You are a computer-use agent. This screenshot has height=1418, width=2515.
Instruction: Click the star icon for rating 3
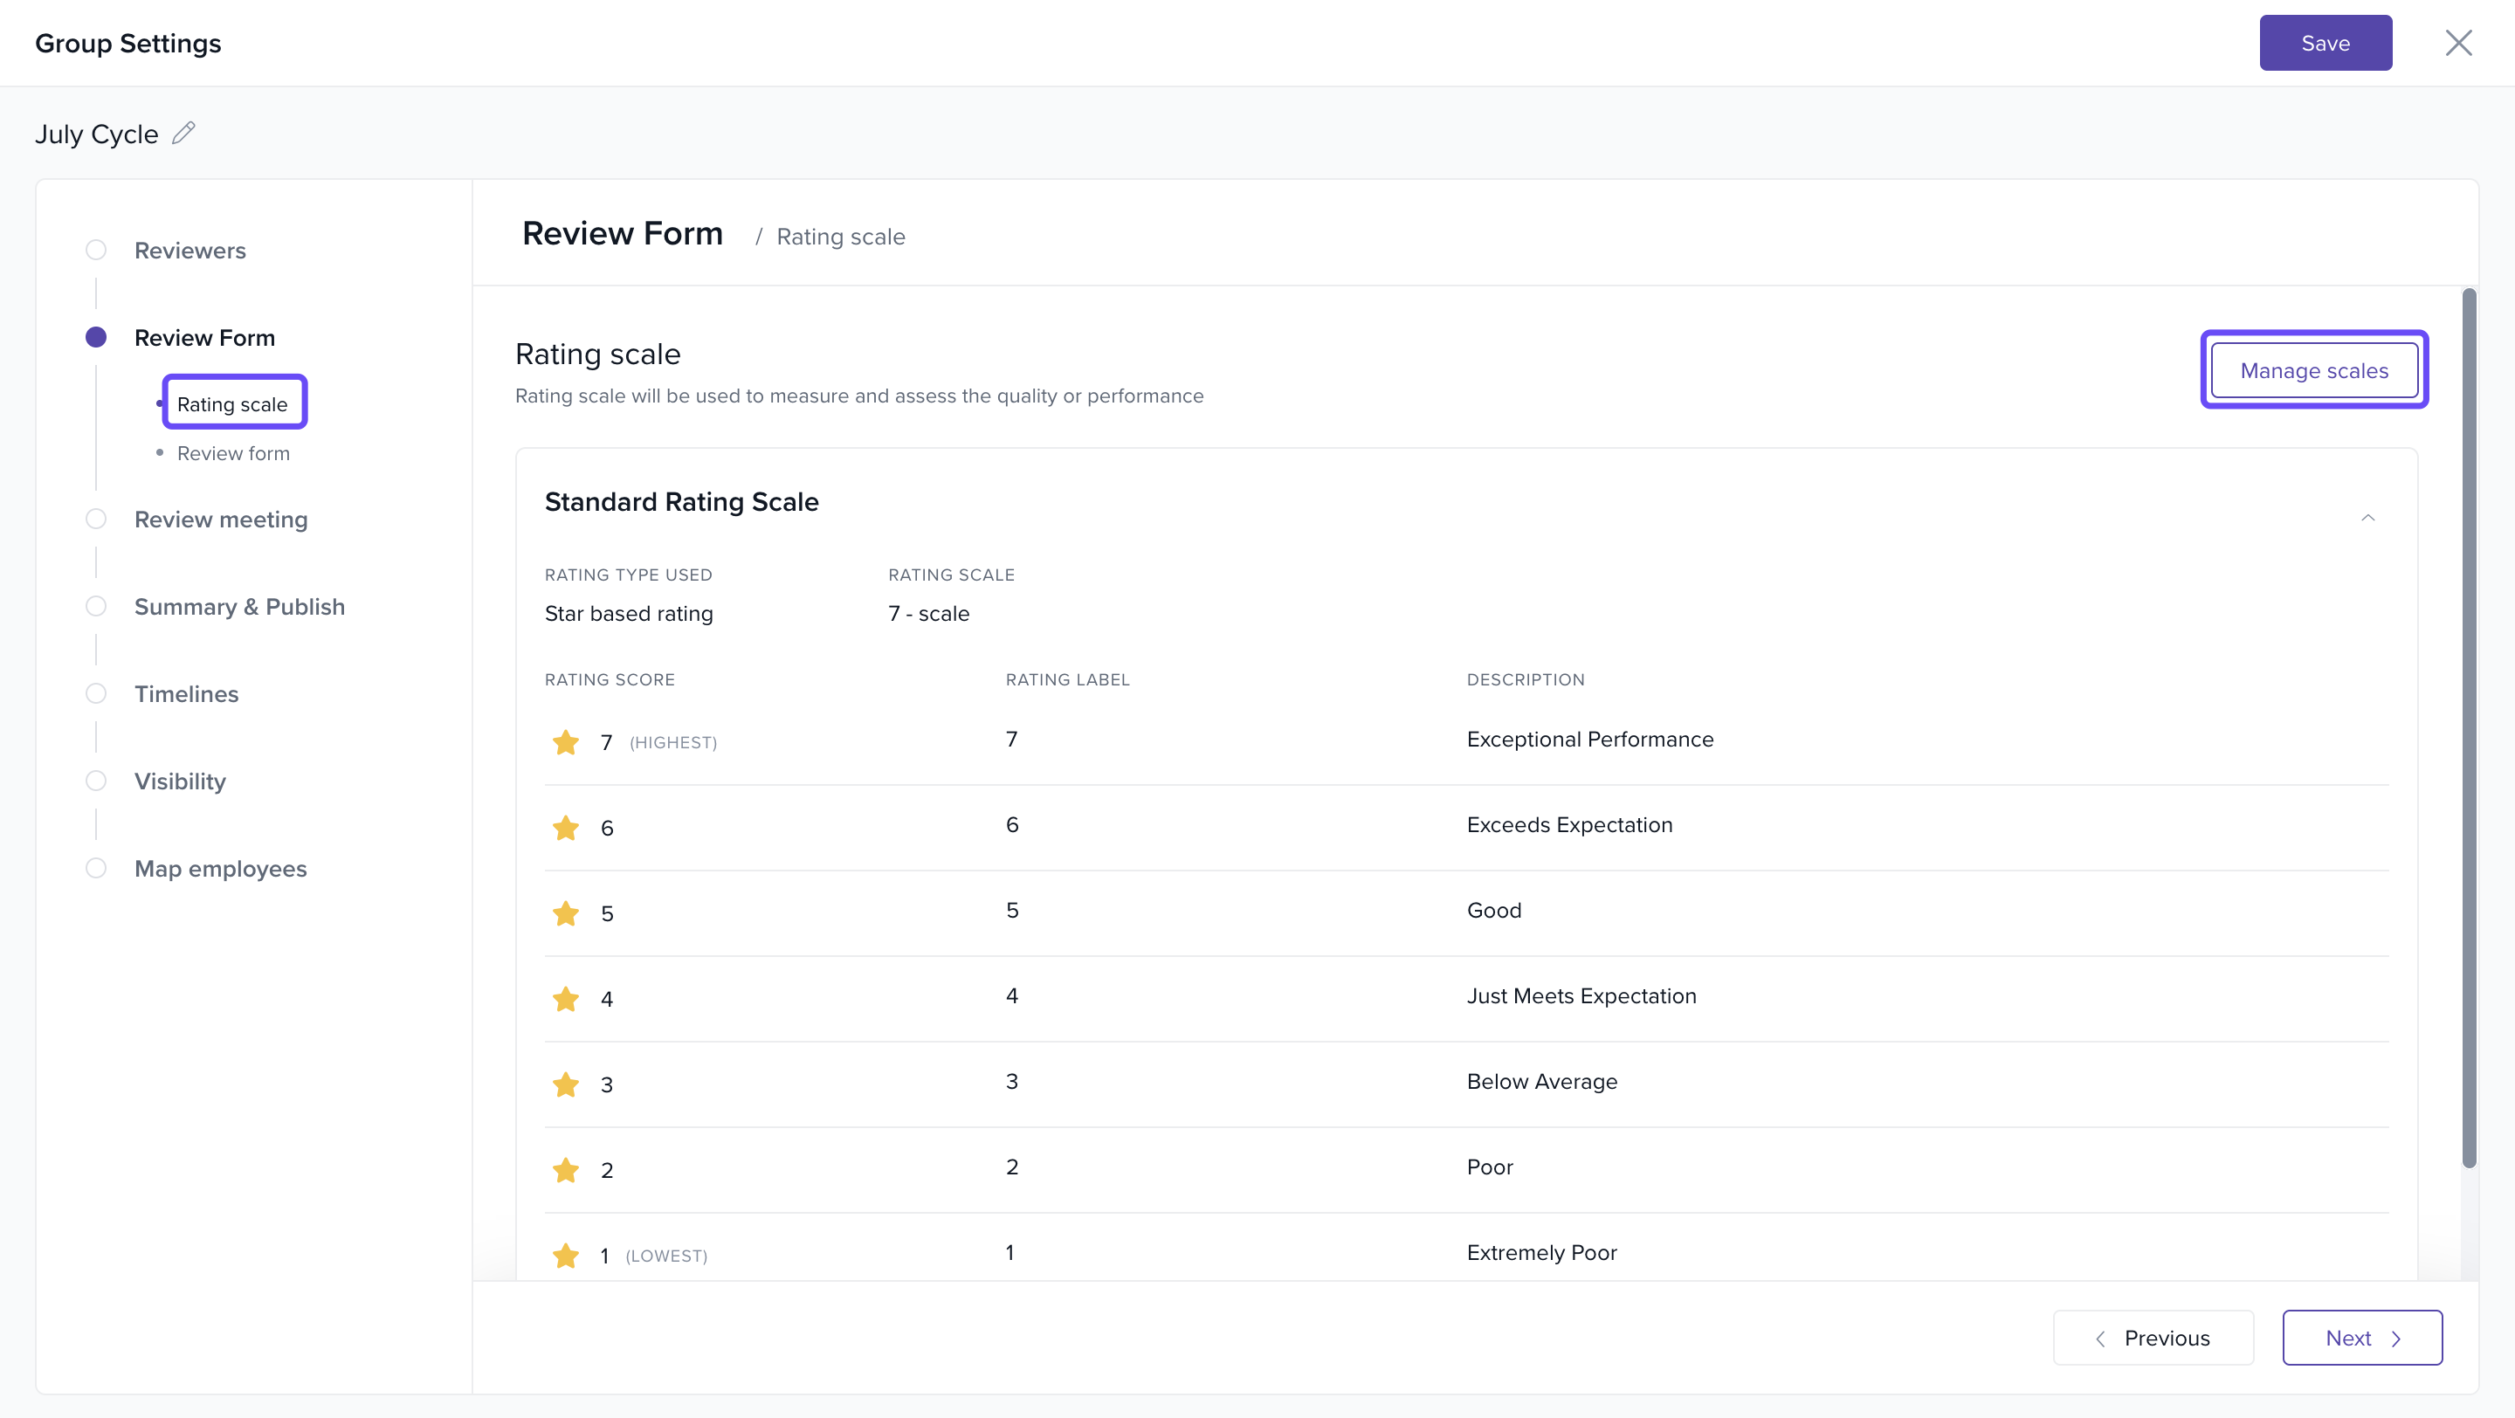click(x=565, y=1084)
